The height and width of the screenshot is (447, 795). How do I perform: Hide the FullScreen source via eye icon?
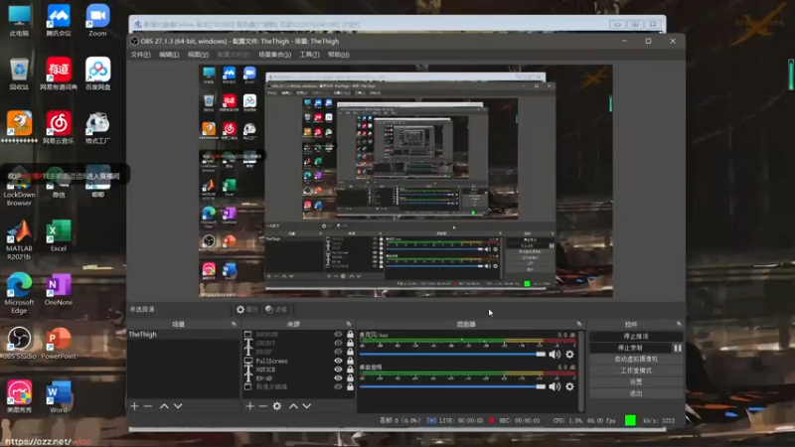click(x=338, y=361)
